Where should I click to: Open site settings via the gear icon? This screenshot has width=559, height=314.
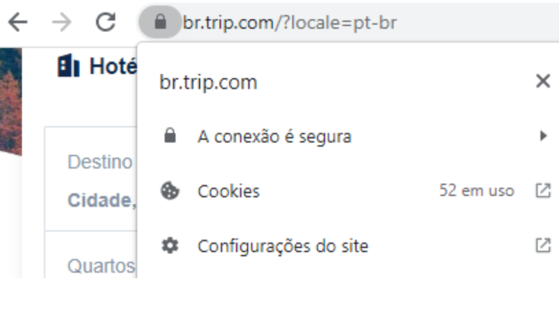click(x=170, y=245)
